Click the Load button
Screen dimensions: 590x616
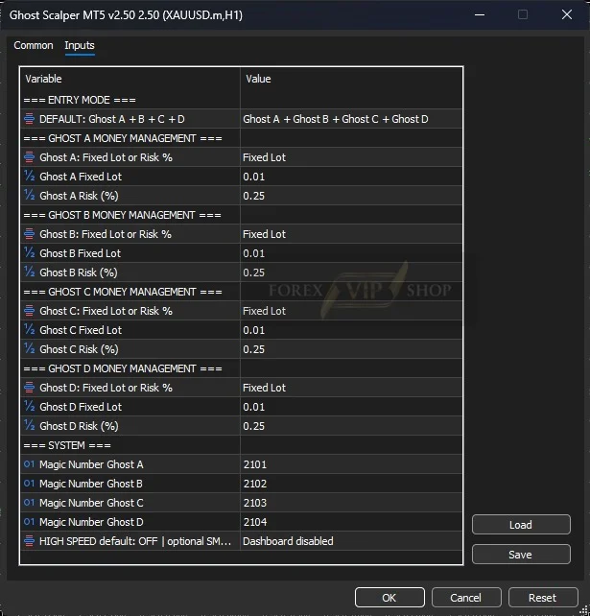[521, 525]
